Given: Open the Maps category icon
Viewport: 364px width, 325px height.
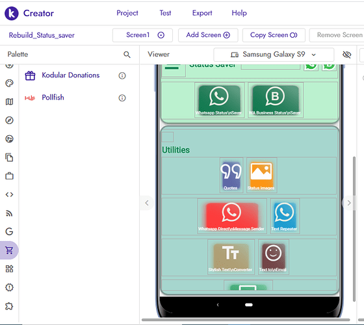Looking at the screenshot, I should 9,101.
